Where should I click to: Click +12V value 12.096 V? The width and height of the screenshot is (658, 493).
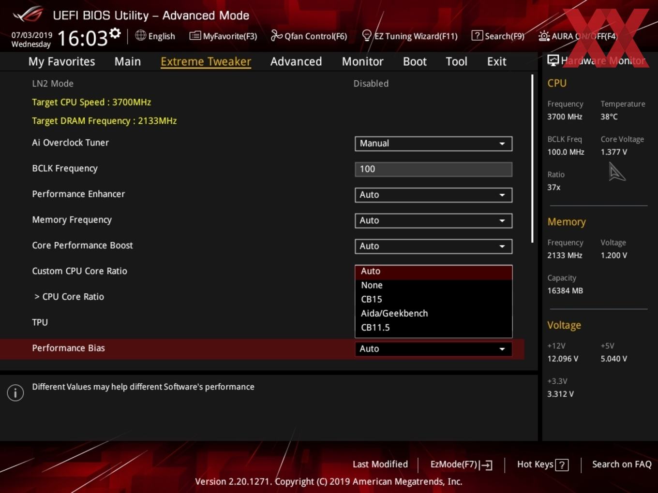pos(563,359)
